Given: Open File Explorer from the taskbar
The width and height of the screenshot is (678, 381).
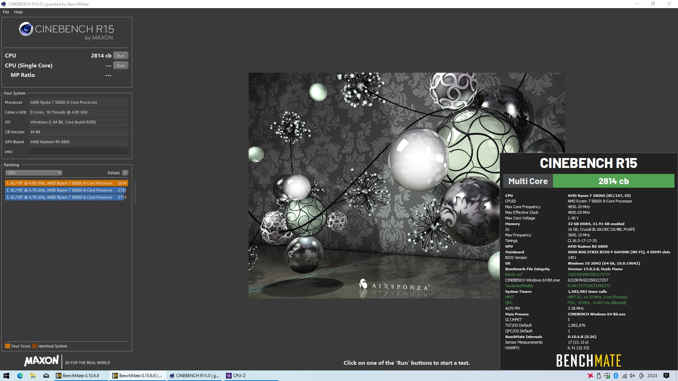Looking at the screenshot, I should point(33,376).
